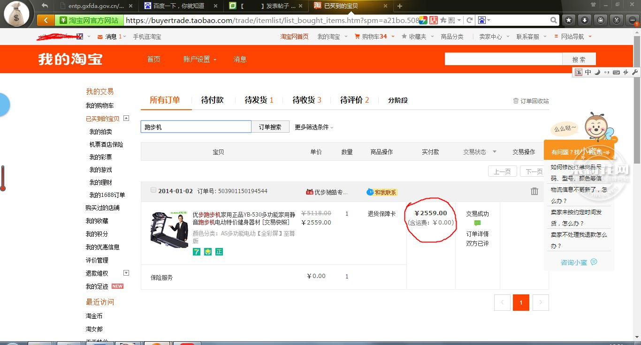Go to page 1 in pagination
Image resolution: width=641 pixels, height=345 pixels.
click(521, 303)
